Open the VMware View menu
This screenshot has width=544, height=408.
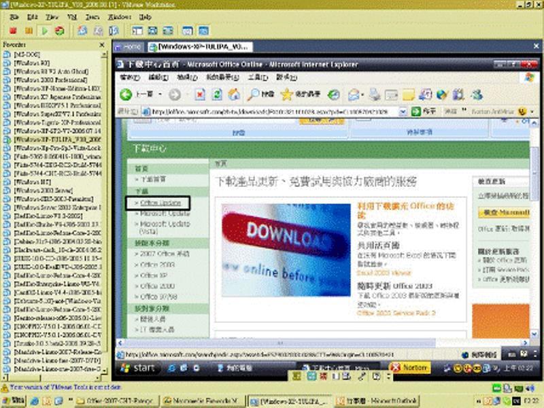(x=52, y=16)
